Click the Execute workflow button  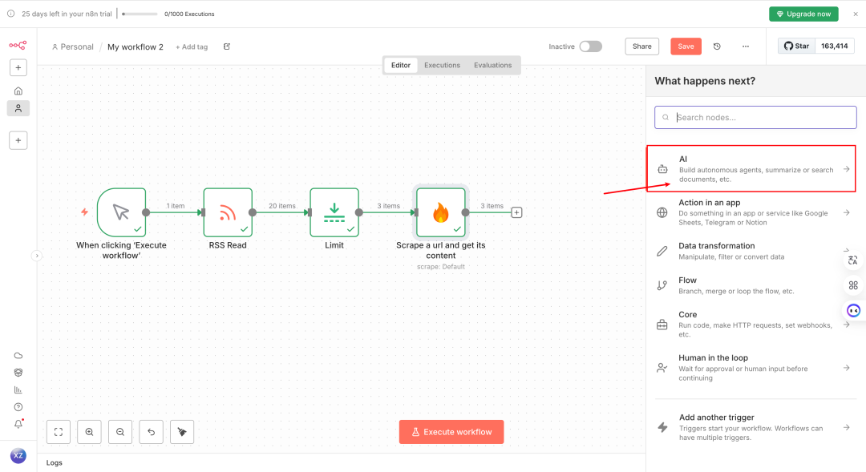451,432
